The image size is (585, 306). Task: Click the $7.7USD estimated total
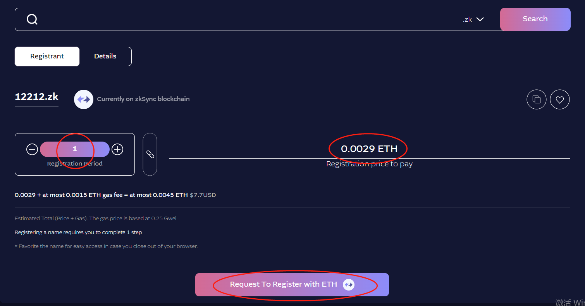[203, 195]
